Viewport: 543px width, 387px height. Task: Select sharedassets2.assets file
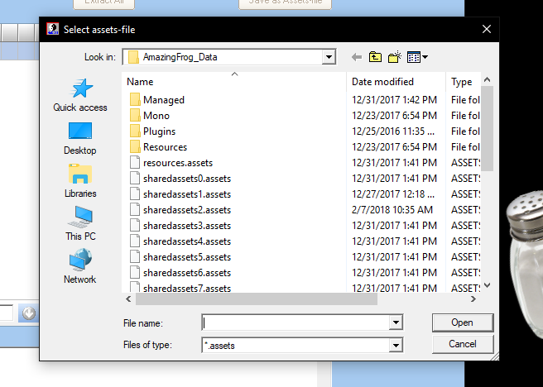pyautogui.click(x=187, y=210)
